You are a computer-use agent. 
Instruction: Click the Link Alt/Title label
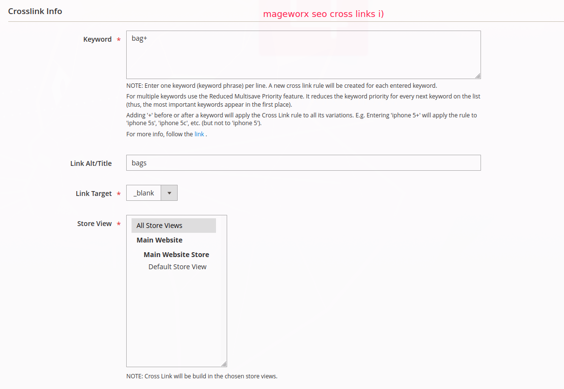pos(91,163)
